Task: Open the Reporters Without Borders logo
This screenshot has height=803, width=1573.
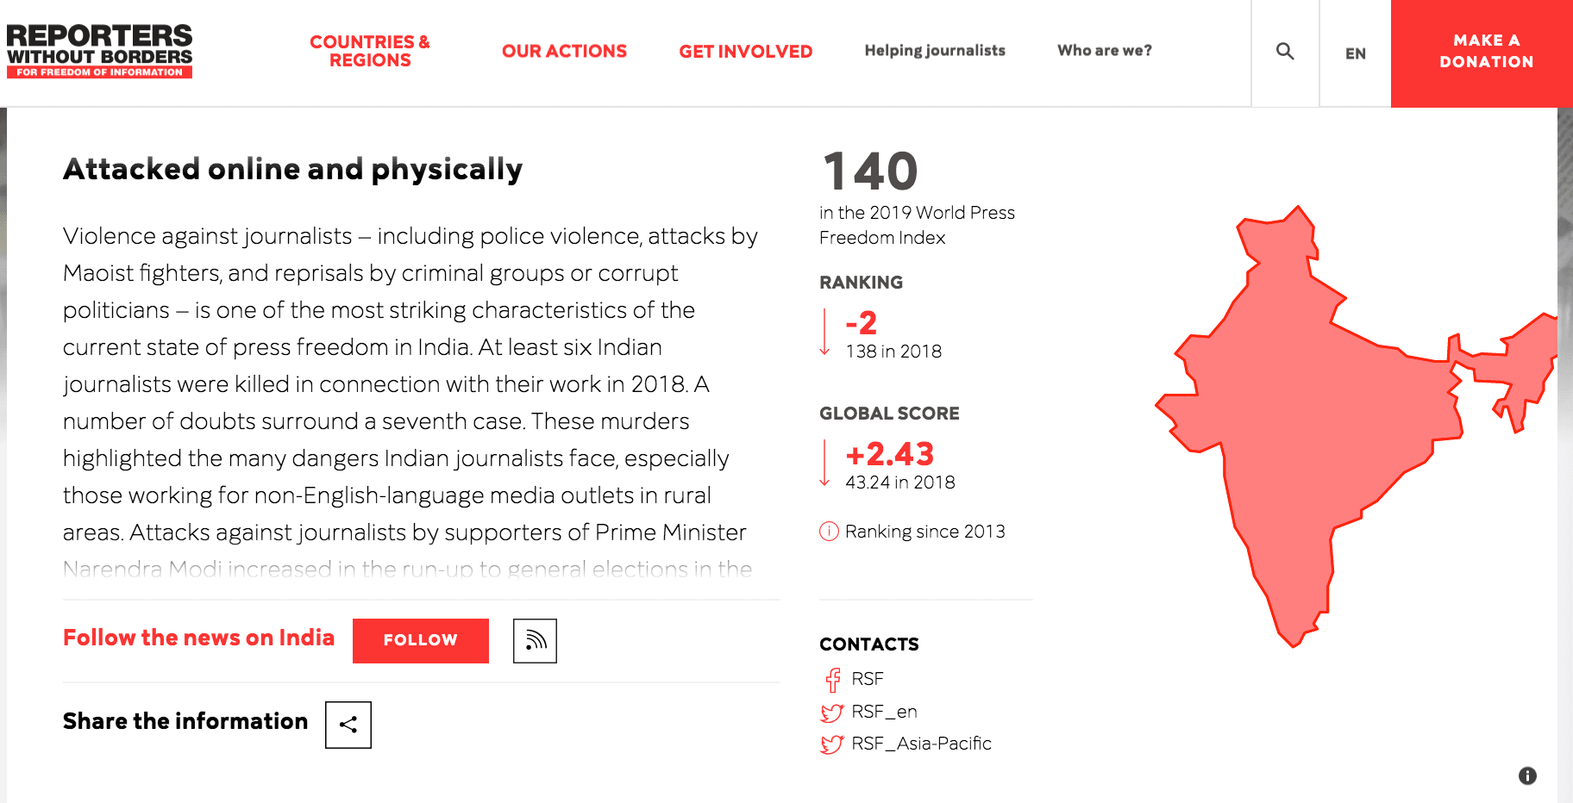Action: (x=99, y=52)
